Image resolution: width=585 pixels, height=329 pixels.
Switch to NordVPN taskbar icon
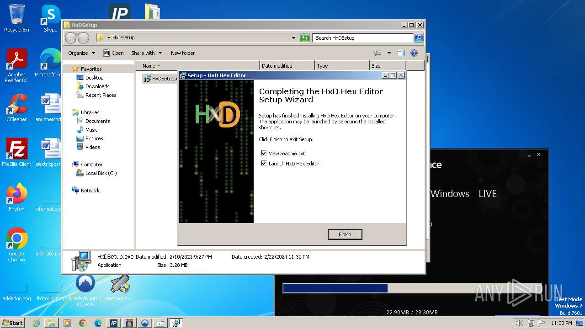[145, 323]
